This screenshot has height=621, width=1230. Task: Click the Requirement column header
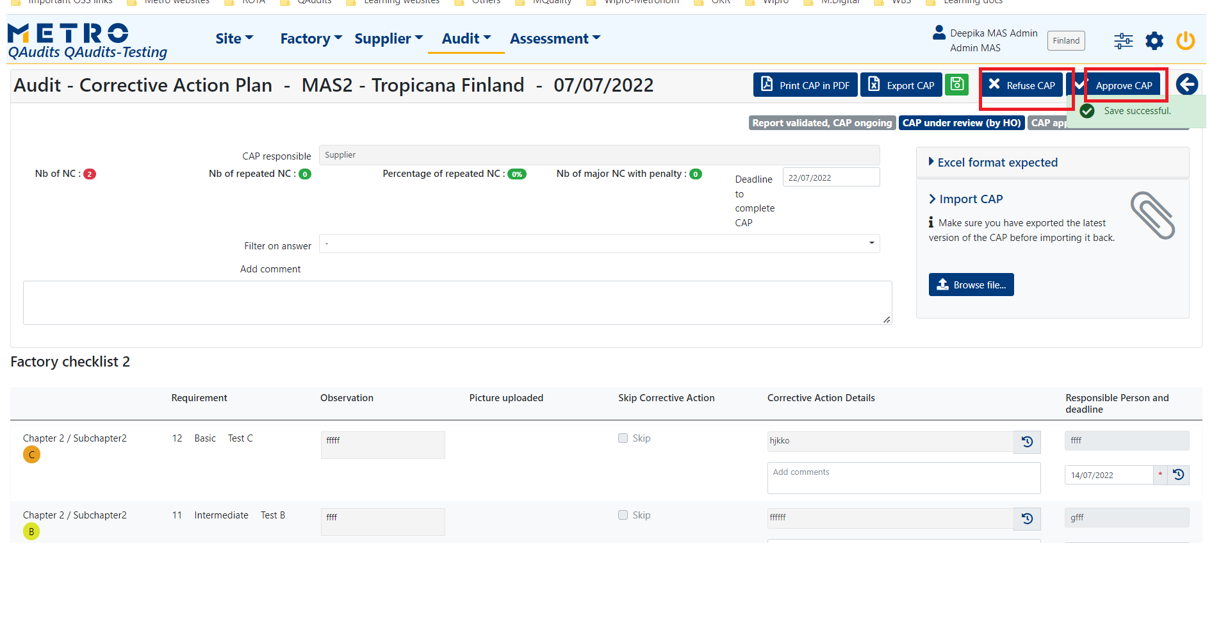pos(199,398)
